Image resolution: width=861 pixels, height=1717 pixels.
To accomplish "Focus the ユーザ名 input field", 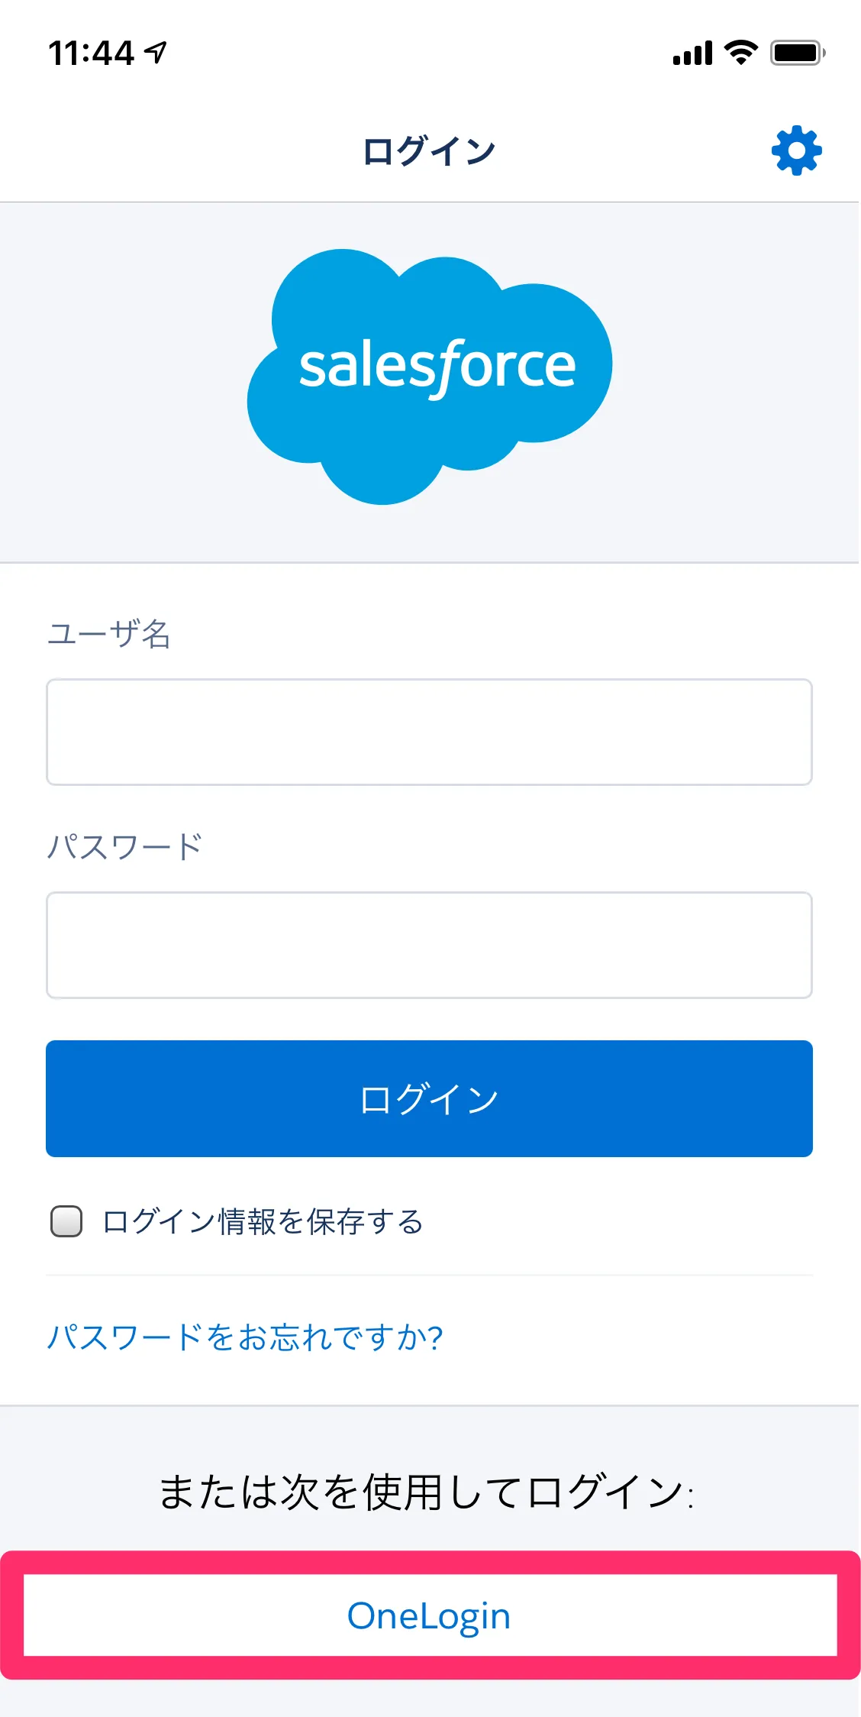I will 429,732.
